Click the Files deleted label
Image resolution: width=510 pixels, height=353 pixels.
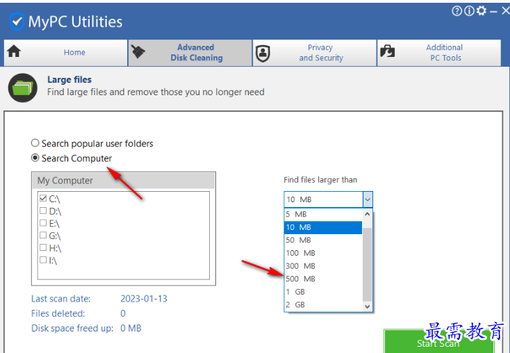[x=58, y=313]
